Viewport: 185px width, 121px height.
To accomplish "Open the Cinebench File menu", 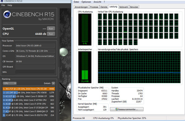I will (x=3, y=5).
